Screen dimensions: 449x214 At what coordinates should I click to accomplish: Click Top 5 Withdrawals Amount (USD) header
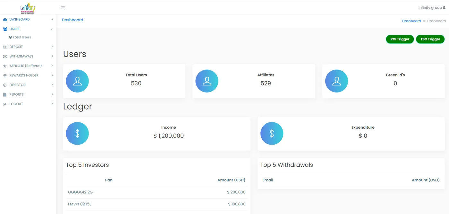(426, 180)
